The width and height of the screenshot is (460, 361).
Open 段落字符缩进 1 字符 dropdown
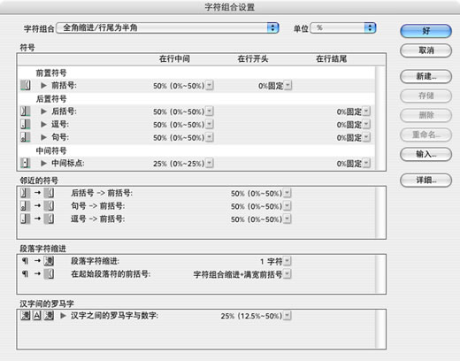click(x=287, y=261)
